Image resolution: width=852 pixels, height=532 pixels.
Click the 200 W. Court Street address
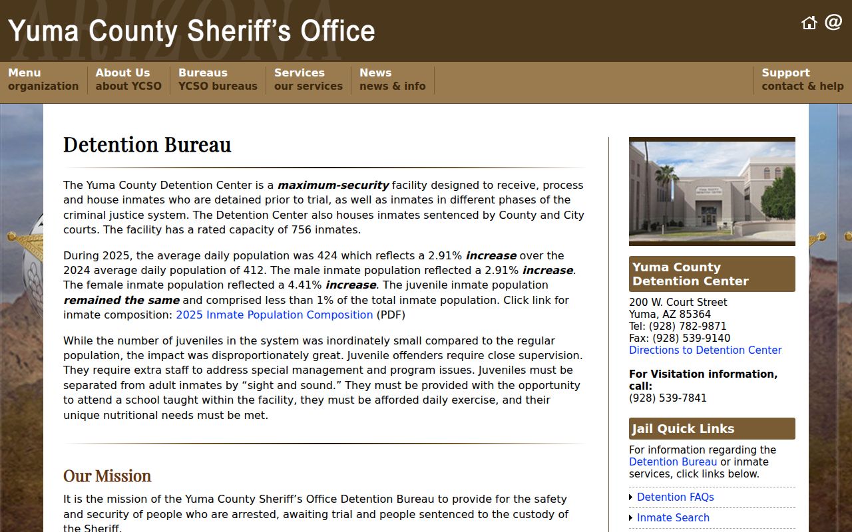678,302
